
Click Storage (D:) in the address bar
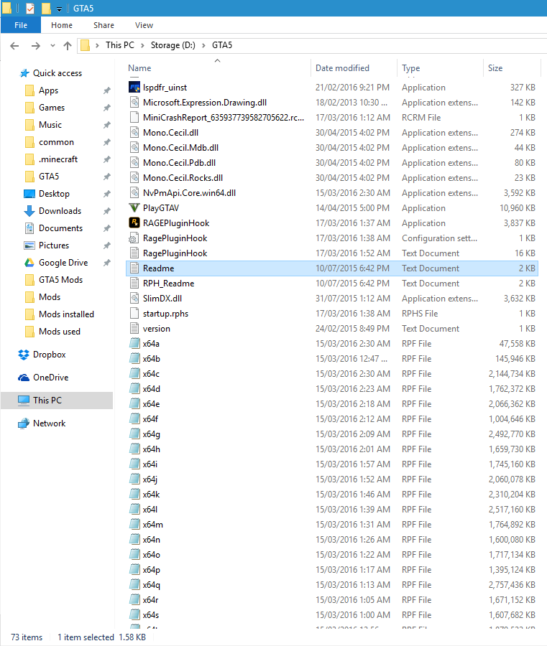click(x=173, y=45)
